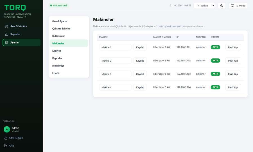The image size is (253, 152).
Task: Click the logout arrow icon beside Çıkış
Action: tap(6, 146)
